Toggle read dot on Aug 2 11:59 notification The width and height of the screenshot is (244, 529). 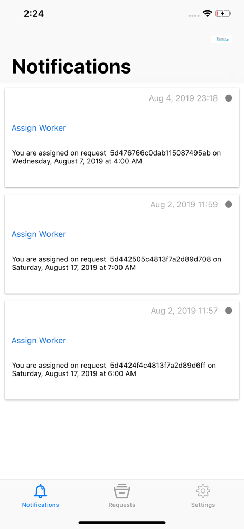[x=229, y=204]
